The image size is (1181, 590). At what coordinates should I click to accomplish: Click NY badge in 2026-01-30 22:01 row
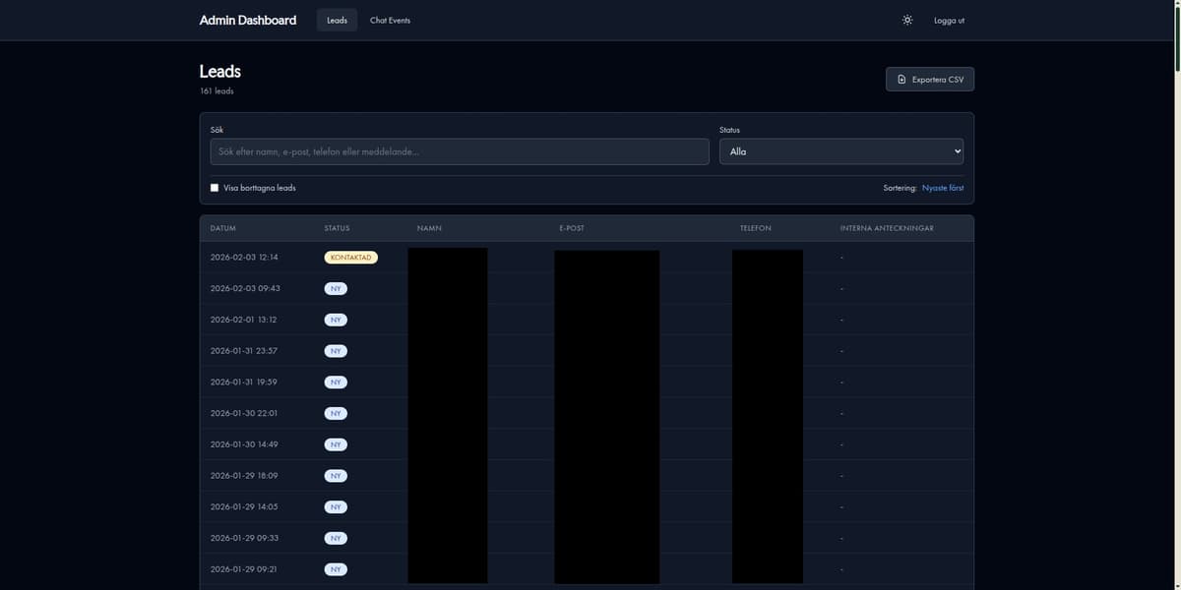(x=336, y=413)
